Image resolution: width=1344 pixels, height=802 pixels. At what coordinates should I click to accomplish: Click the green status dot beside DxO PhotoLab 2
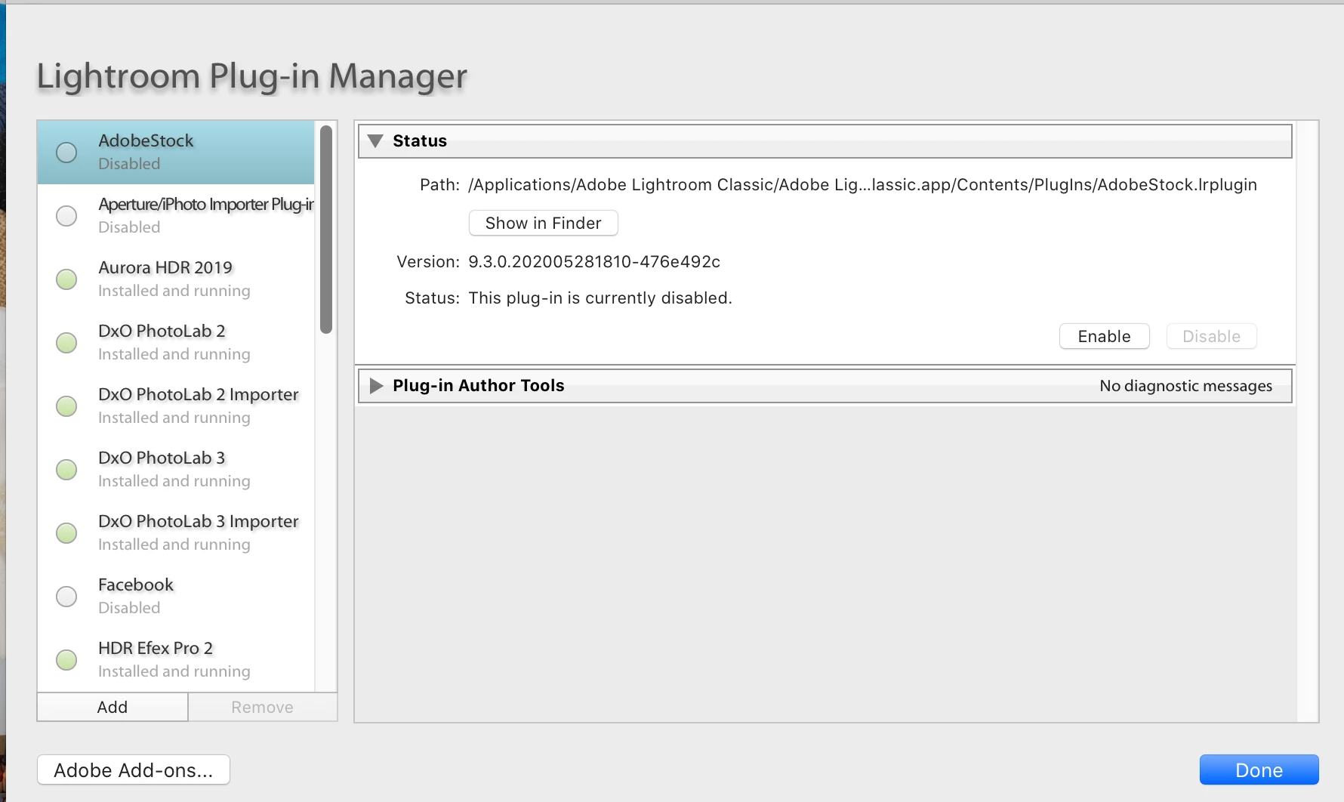coord(66,343)
